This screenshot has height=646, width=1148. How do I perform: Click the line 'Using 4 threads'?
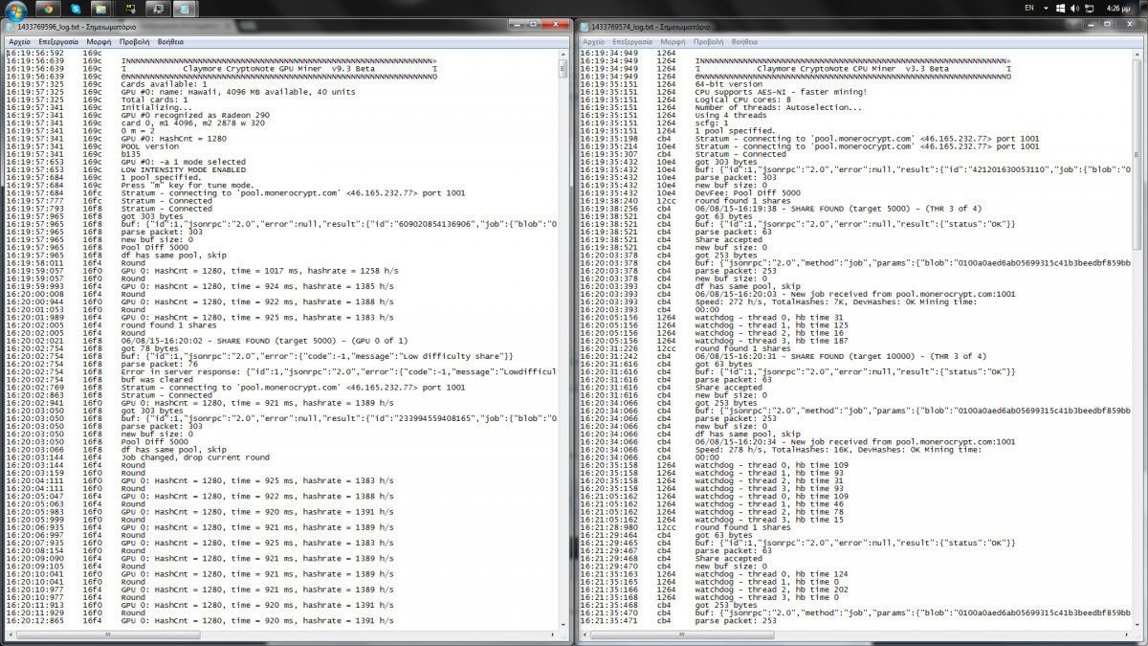coord(729,115)
